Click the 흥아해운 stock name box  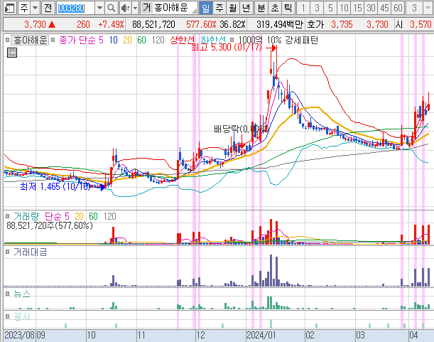(x=174, y=8)
